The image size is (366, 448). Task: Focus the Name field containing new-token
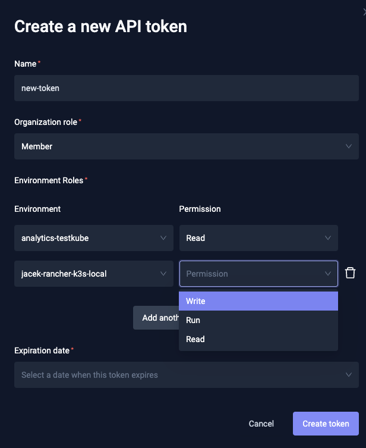tap(187, 88)
